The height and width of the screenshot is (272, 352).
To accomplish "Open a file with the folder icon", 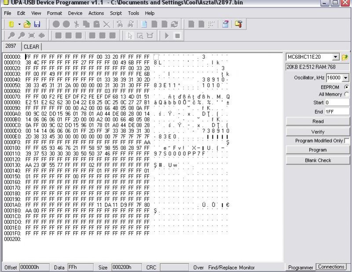I will (27, 24).
